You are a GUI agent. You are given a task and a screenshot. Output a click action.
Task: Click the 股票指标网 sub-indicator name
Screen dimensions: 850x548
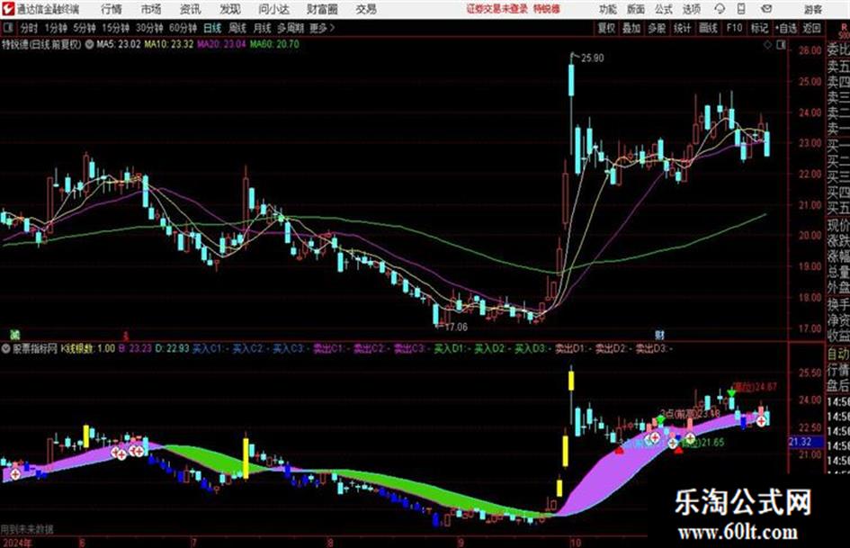point(35,348)
